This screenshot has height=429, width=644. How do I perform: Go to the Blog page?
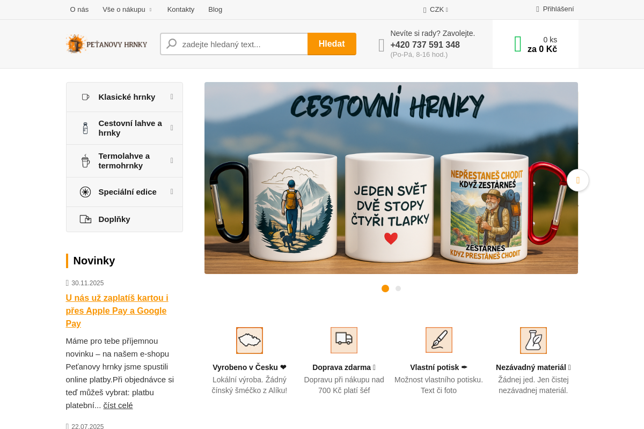(x=215, y=10)
